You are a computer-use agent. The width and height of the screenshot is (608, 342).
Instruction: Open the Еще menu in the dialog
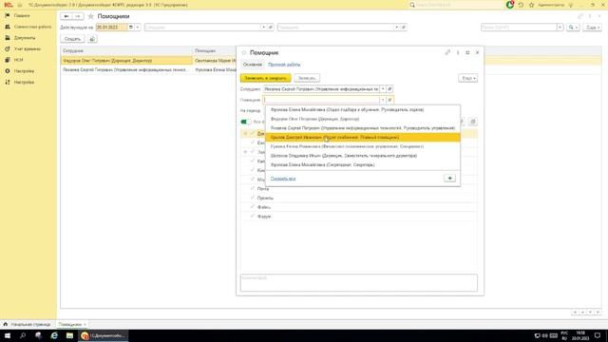(x=468, y=78)
